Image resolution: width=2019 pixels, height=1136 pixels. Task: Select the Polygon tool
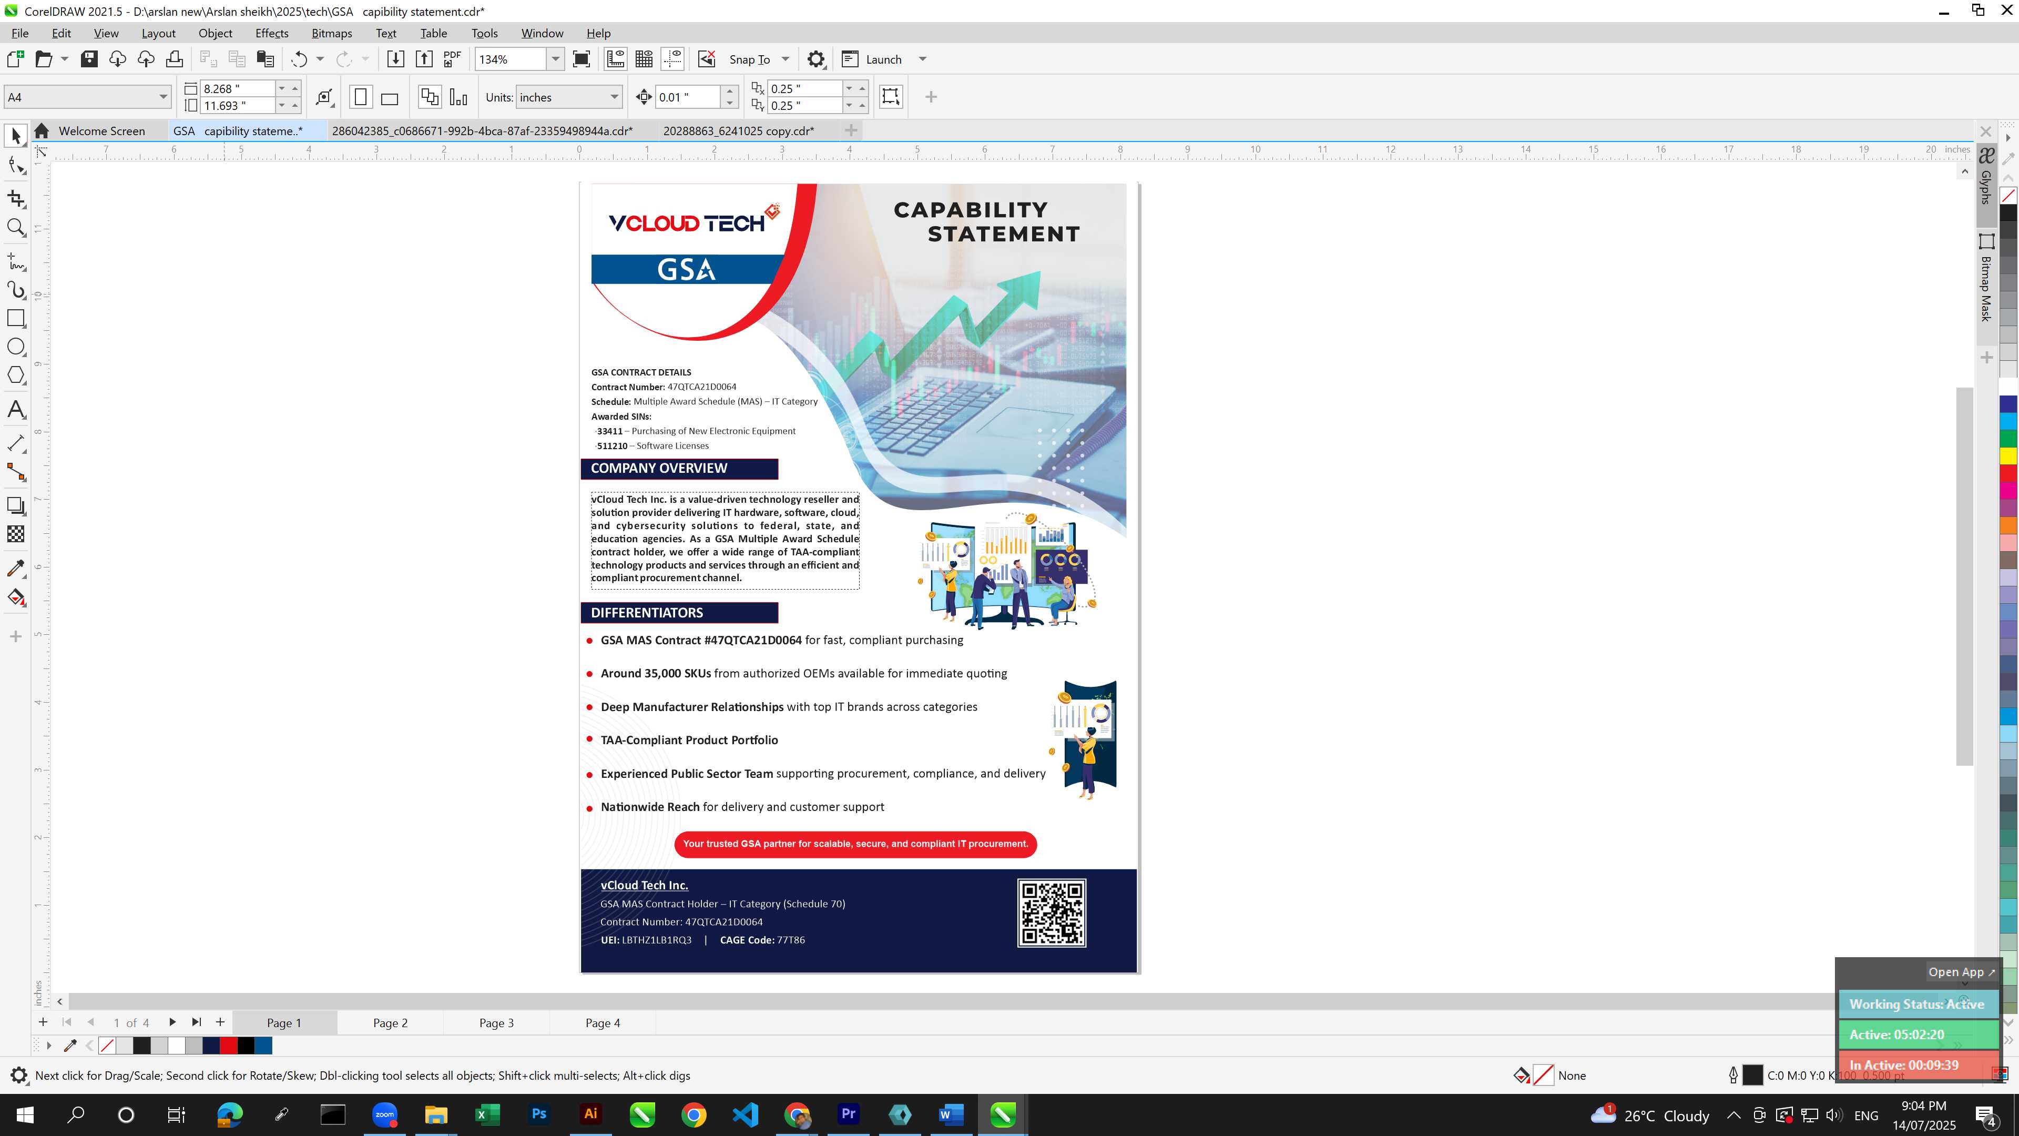pyautogui.click(x=16, y=376)
